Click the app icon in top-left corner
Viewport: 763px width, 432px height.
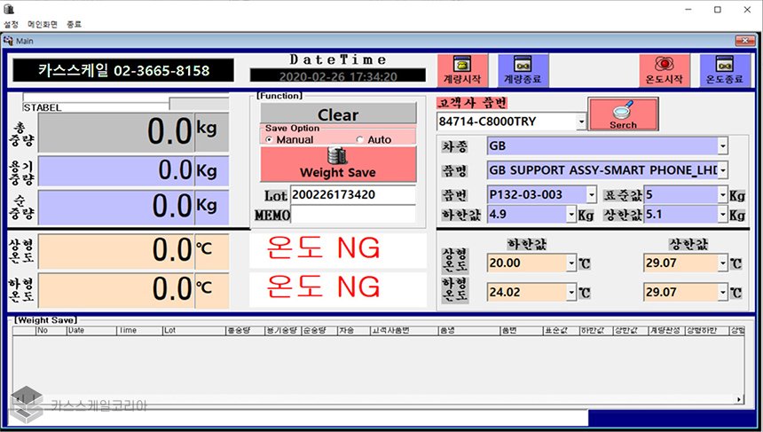[x=10, y=8]
